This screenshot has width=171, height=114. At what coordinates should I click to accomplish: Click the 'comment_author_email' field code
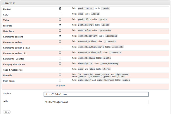[91, 47]
